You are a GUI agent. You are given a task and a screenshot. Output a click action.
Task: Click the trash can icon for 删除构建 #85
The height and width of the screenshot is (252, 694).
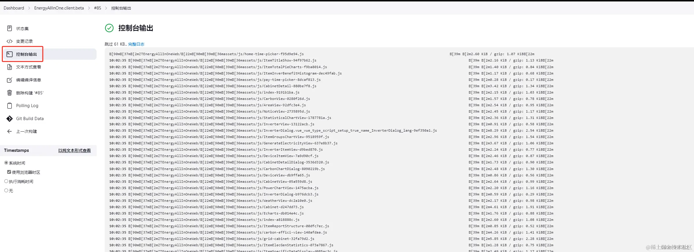click(10, 93)
